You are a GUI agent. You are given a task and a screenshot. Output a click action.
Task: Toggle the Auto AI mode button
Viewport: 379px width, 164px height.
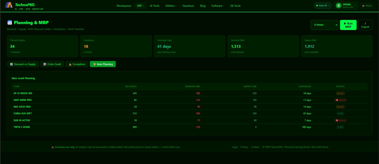click(323, 6)
